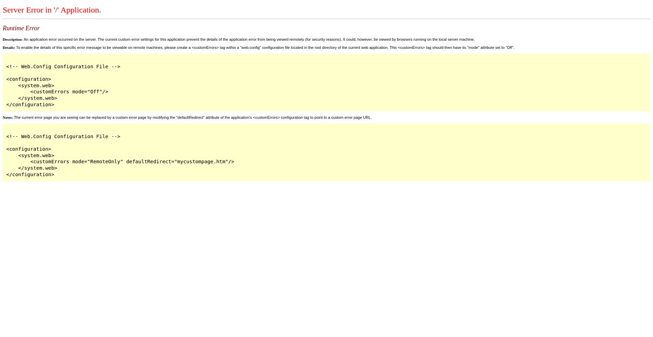Click the bold "Description:" label

pyautogui.click(x=13, y=40)
